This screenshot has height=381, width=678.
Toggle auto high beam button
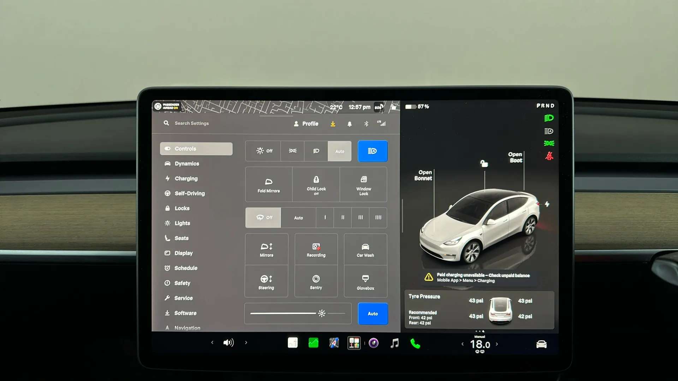373,151
